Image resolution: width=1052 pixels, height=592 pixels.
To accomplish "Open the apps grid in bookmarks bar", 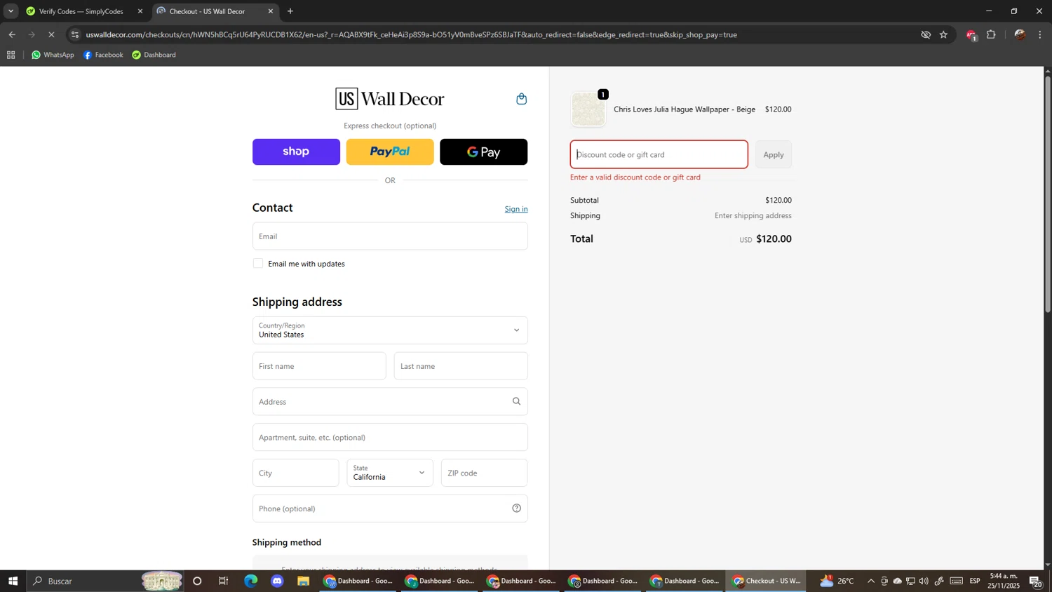I will pyautogui.click(x=11, y=55).
